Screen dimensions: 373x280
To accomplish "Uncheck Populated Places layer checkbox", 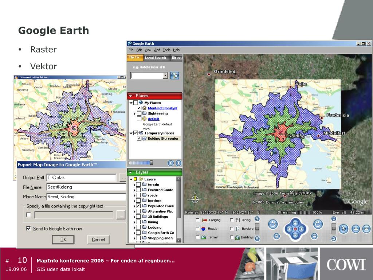I will coord(138,206).
